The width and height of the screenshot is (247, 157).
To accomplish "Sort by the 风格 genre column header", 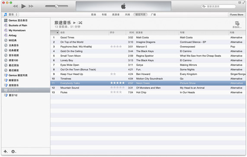I will coord(237,32).
